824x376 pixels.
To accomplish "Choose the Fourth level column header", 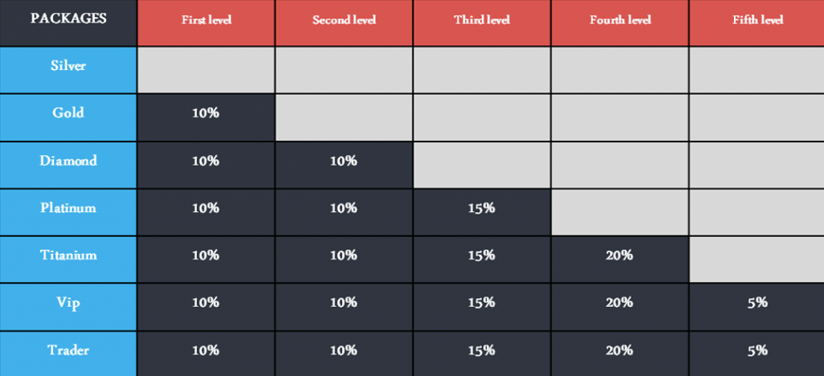I will (x=620, y=22).
